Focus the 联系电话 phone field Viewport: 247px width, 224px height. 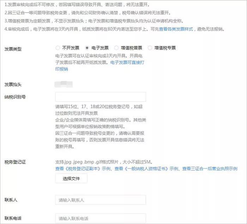(x=101, y=218)
